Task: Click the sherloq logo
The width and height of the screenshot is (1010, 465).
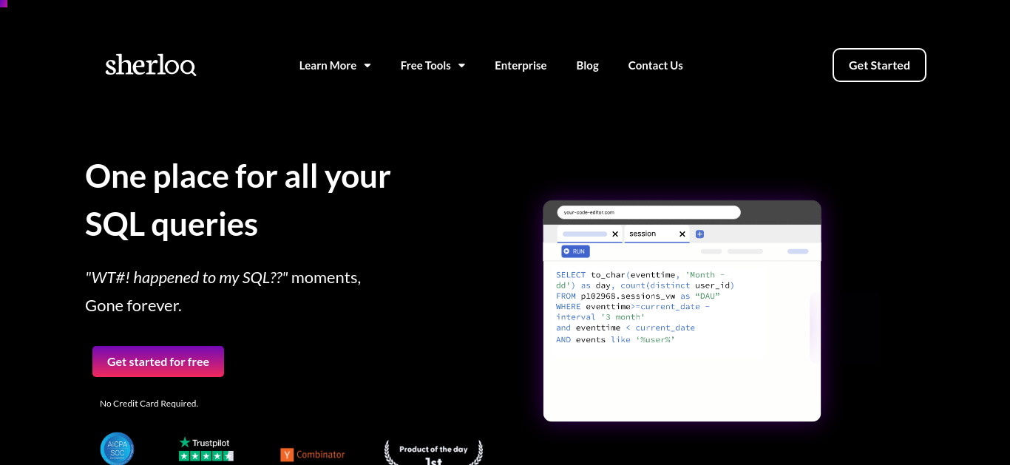Action: 151,65
